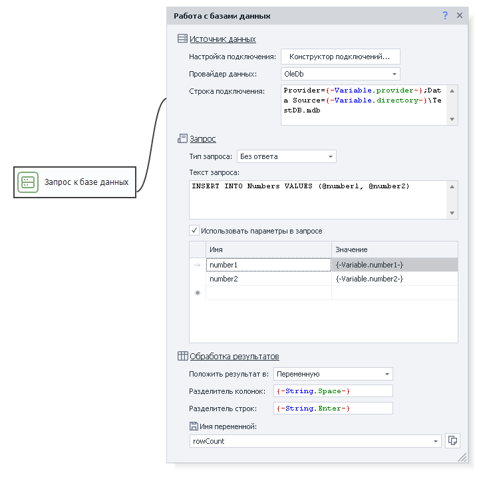Click the new row asterisk marker

coord(197,293)
